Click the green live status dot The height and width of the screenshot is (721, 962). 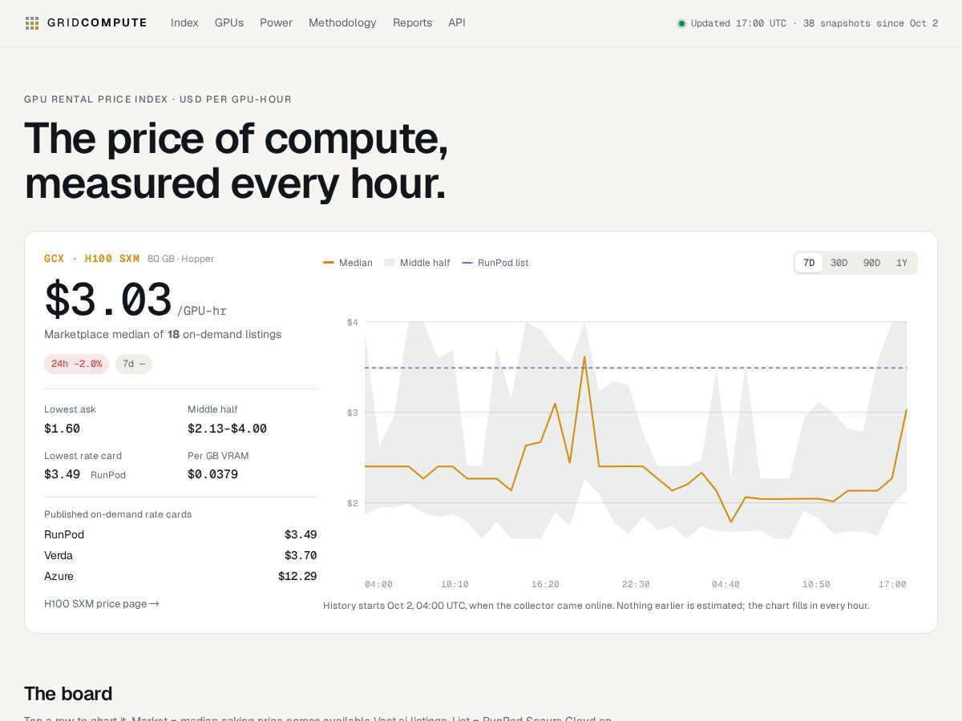[x=681, y=23]
